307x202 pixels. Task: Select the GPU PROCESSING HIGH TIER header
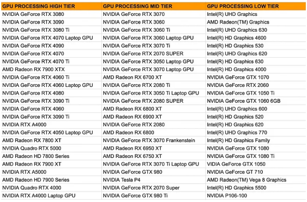(x=51, y=6)
